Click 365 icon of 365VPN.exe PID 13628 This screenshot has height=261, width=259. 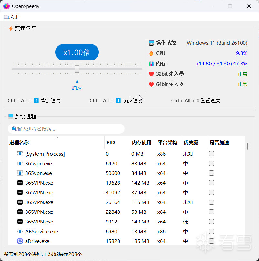[20, 183]
